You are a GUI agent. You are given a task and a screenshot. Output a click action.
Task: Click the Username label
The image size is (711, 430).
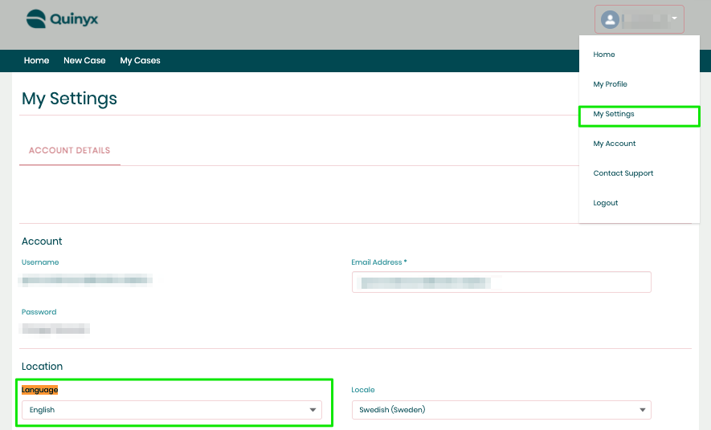click(40, 262)
